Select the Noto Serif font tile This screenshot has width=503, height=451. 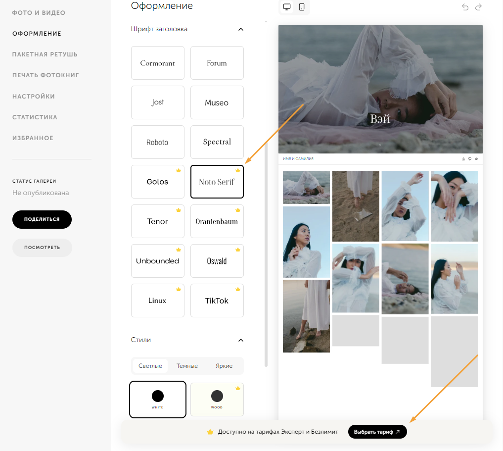217,182
